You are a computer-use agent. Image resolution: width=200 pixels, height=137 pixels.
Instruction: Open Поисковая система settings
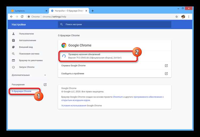[x=29, y=54]
